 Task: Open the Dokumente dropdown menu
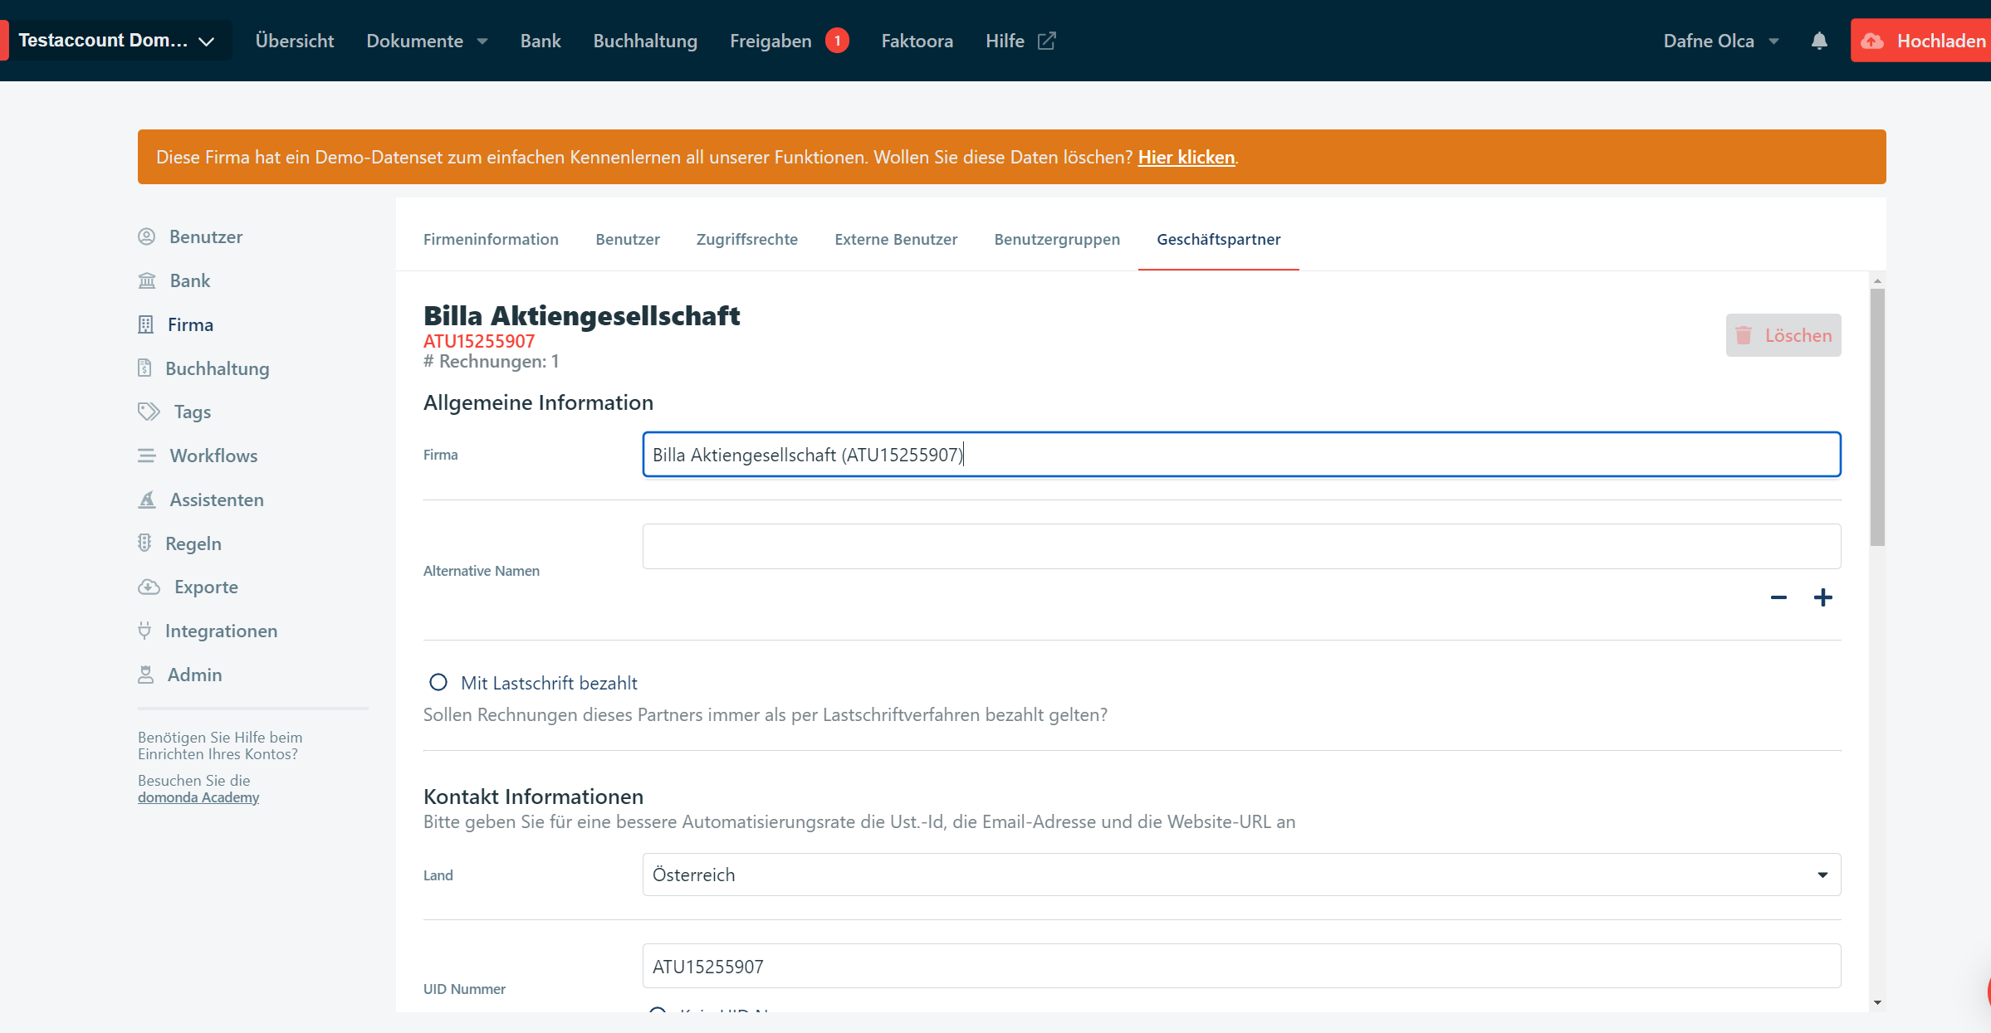[x=426, y=41]
